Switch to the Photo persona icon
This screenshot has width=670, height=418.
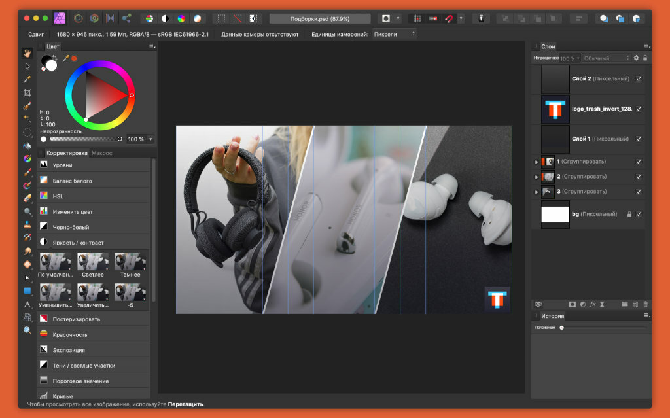click(x=60, y=18)
